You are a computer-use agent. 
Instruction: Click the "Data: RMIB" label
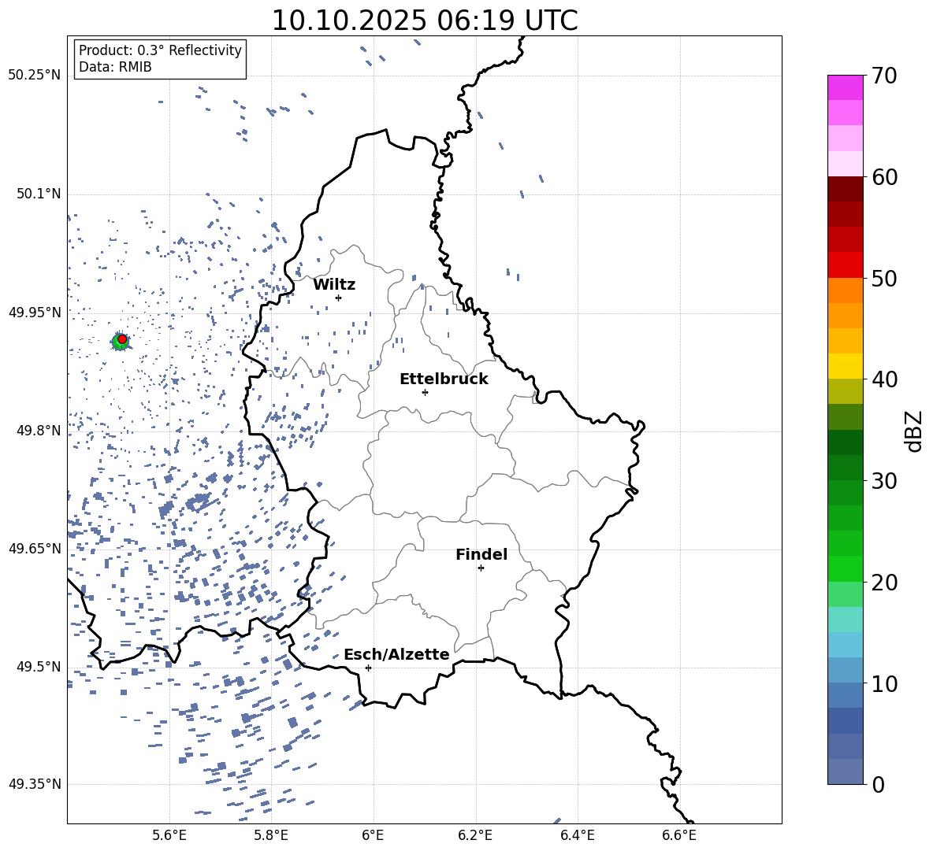pyautogui.click(x=115, y=67)
